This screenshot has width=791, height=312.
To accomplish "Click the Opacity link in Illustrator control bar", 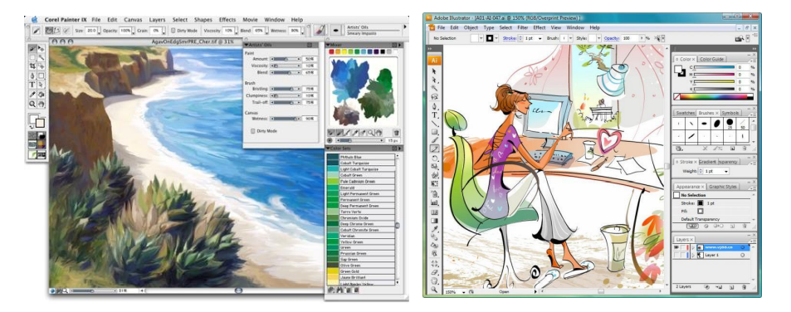I will pyautogui.click(x=612, y=38).
